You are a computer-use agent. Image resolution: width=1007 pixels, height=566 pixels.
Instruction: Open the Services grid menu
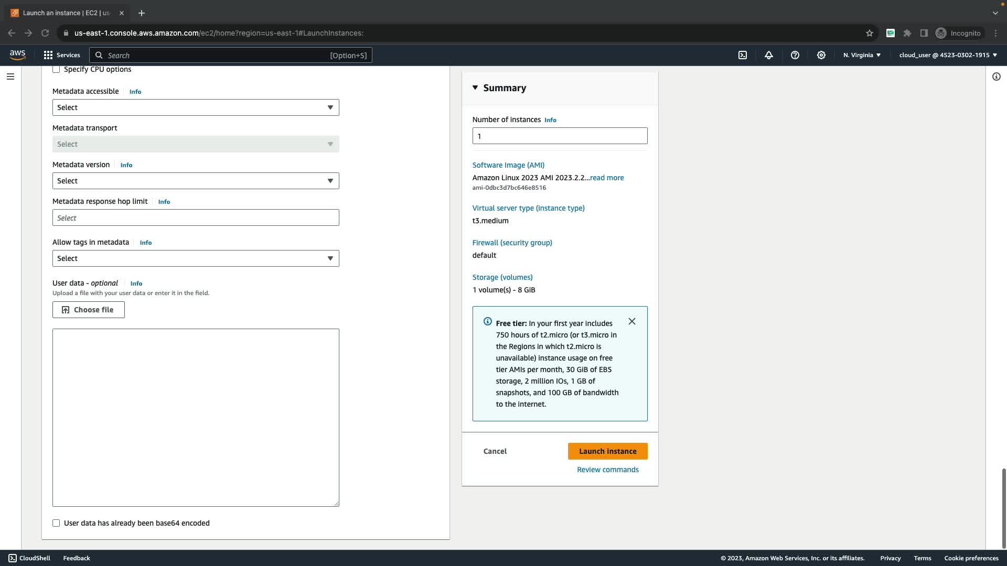[61, 55]
